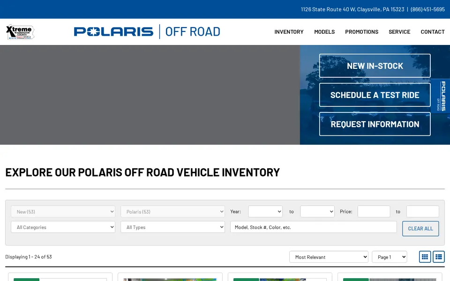The height and width of the screenshot is (281, 450).
Task: Open the All Categories dropdown
Action: point(63,227)
